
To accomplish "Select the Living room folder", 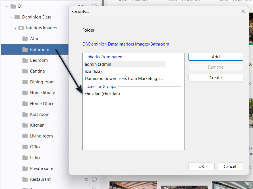I will [x=42, y=136].
